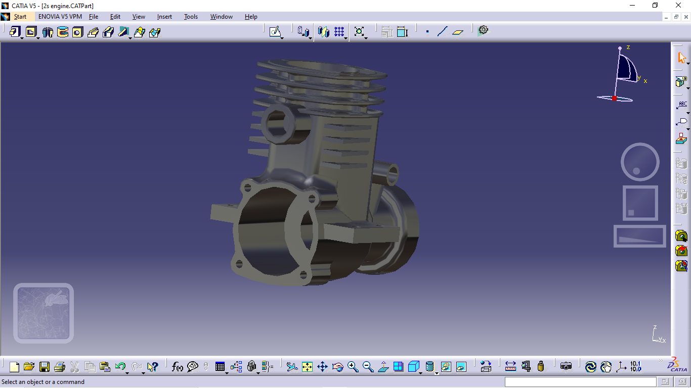Screen dimensions: 691x388
Task: Click the Zoom In magnifier icon
Action: [x=352, y=366]
